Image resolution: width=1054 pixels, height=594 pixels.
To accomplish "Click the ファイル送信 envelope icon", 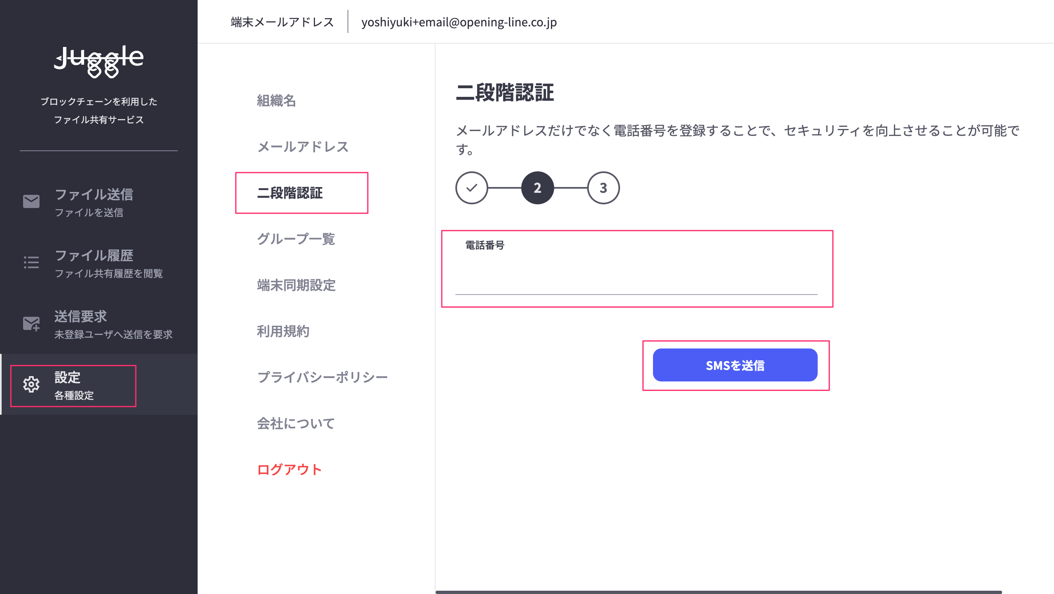I will click(x=31, y=201).
